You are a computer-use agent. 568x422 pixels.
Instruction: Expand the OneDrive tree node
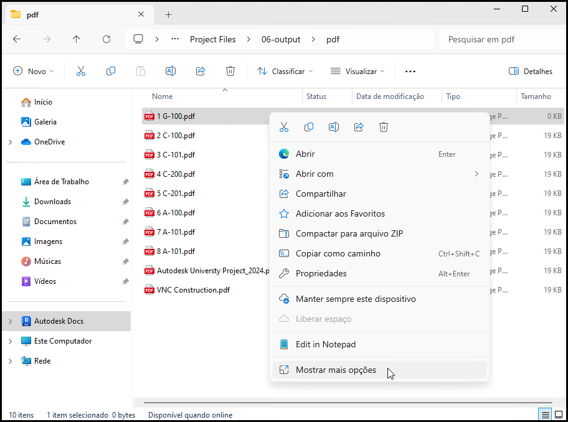[x=11, y=142]
